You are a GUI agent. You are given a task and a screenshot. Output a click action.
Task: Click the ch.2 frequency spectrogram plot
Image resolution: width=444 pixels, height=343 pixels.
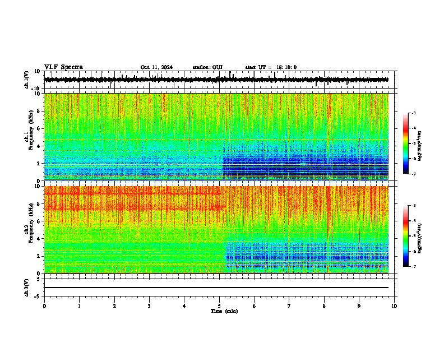216,230
